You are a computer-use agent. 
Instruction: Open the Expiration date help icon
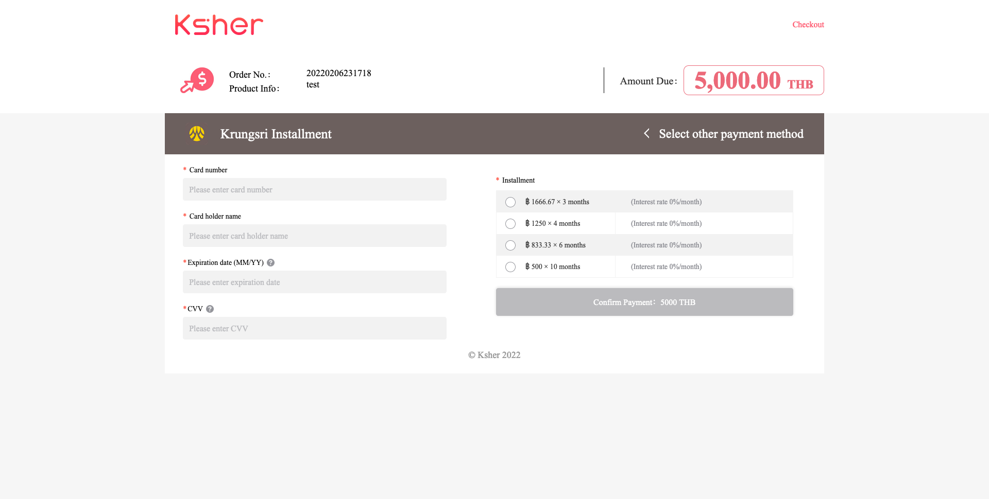271,262
